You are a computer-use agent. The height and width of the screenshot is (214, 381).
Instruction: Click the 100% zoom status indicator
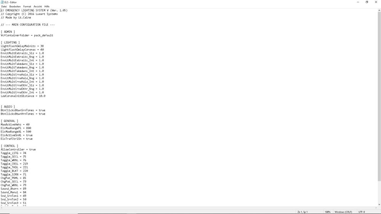(x=328, y=212)
